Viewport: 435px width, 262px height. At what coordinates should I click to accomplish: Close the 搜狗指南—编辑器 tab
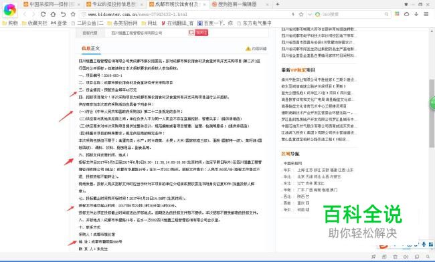(x=267, y=5)
